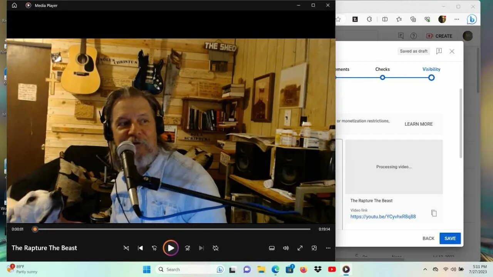Open File Explorer from taskbar
The image size is (493, 277).
(261, 269)
